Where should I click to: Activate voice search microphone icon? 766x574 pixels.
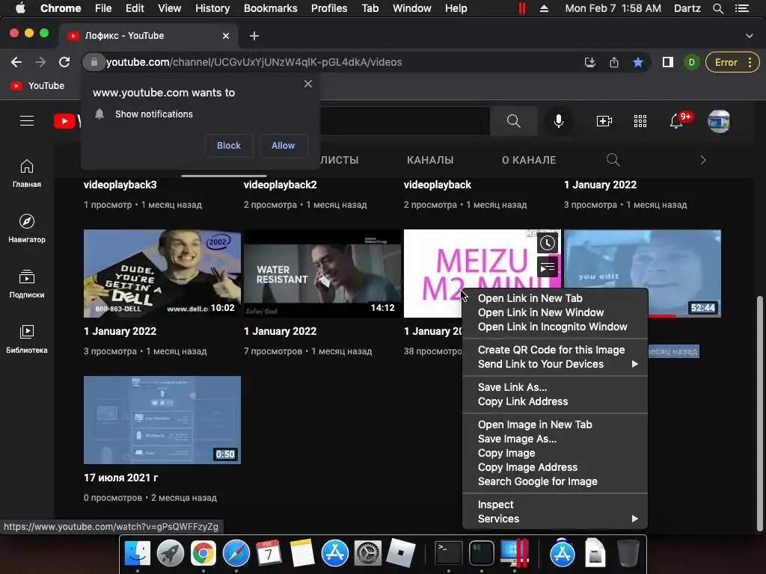click(x=558, y=120)
